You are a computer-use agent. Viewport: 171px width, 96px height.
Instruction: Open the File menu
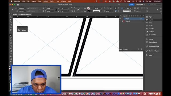pos(24,1)
